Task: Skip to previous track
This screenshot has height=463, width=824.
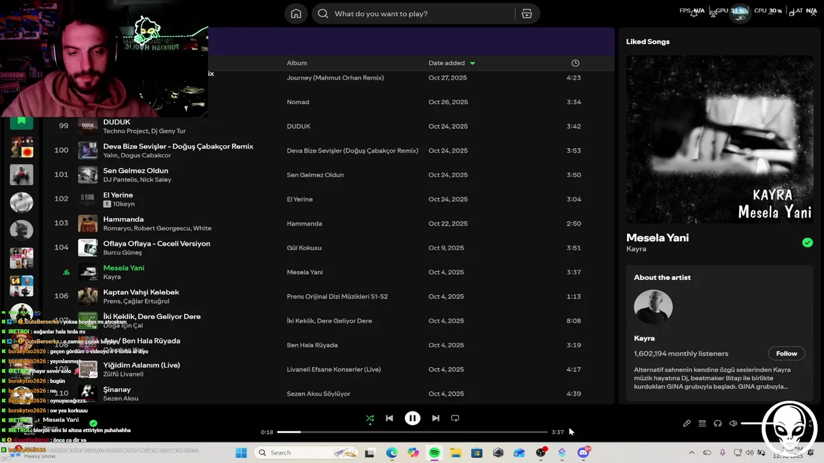Action: [x=389, y=418]
